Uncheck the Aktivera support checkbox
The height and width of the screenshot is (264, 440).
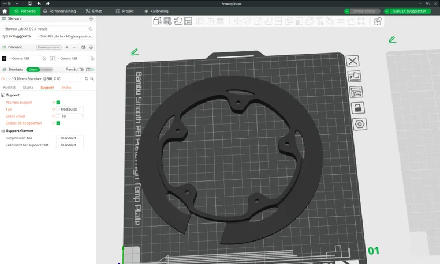pos(58,102)
